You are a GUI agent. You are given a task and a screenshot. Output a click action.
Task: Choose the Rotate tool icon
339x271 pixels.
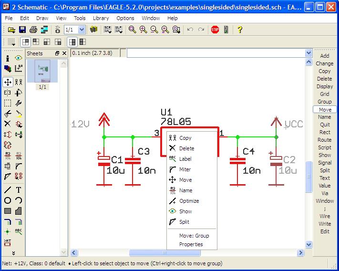[x=19, y=93]
